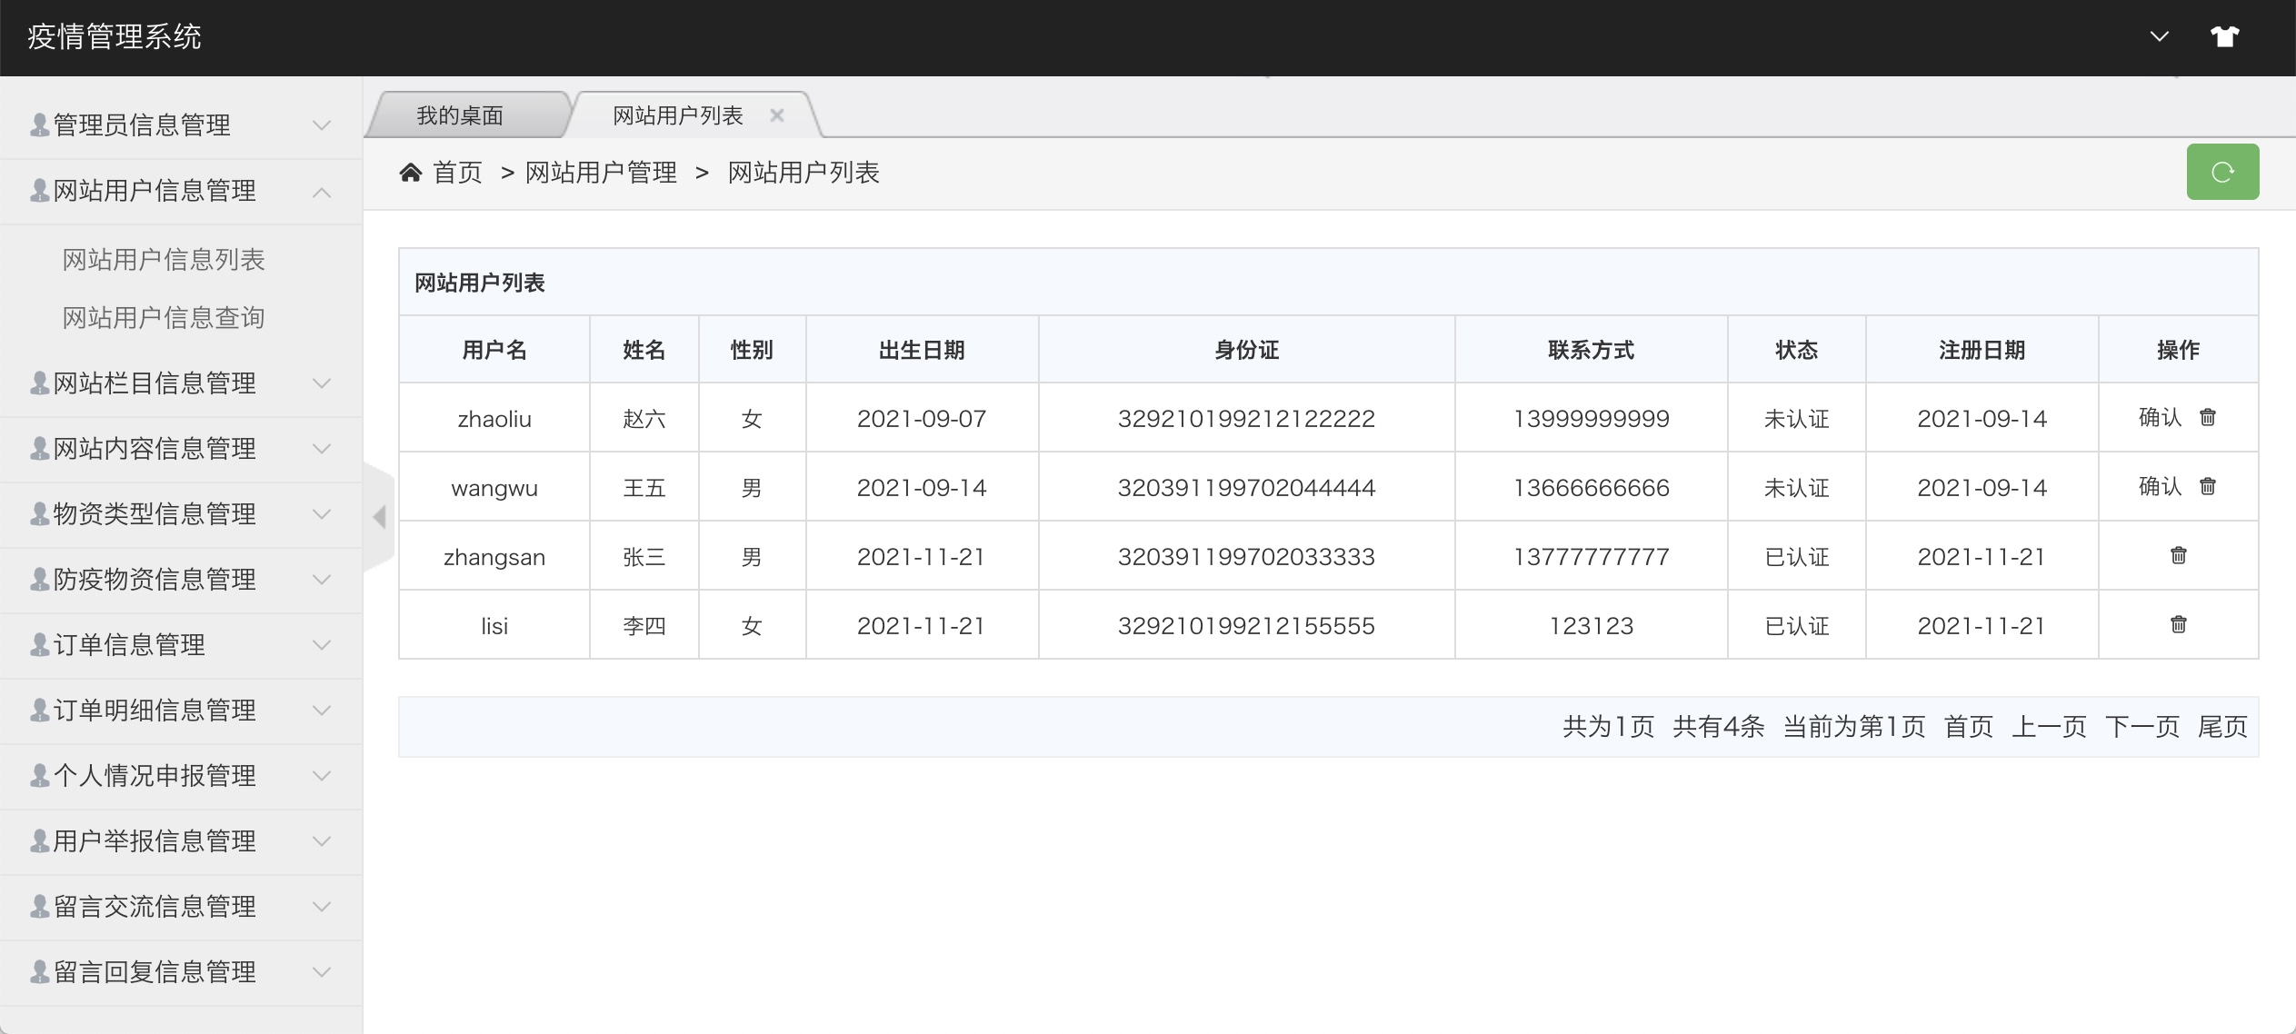The image size is (2296, 1034).
Task: Jump to 尾页 in pagination
Action: click(x=2222, y=727)
